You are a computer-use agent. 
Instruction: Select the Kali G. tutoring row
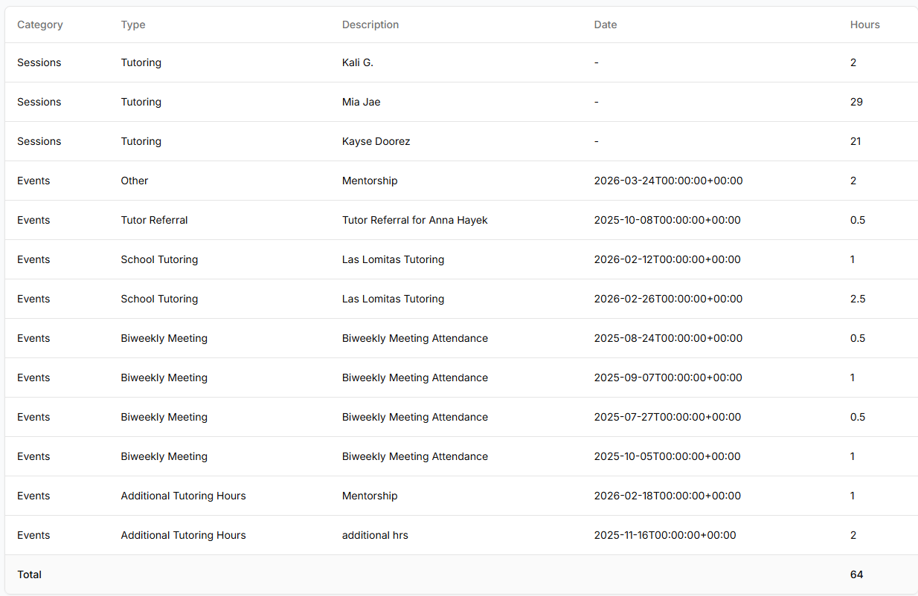point(358,62)
